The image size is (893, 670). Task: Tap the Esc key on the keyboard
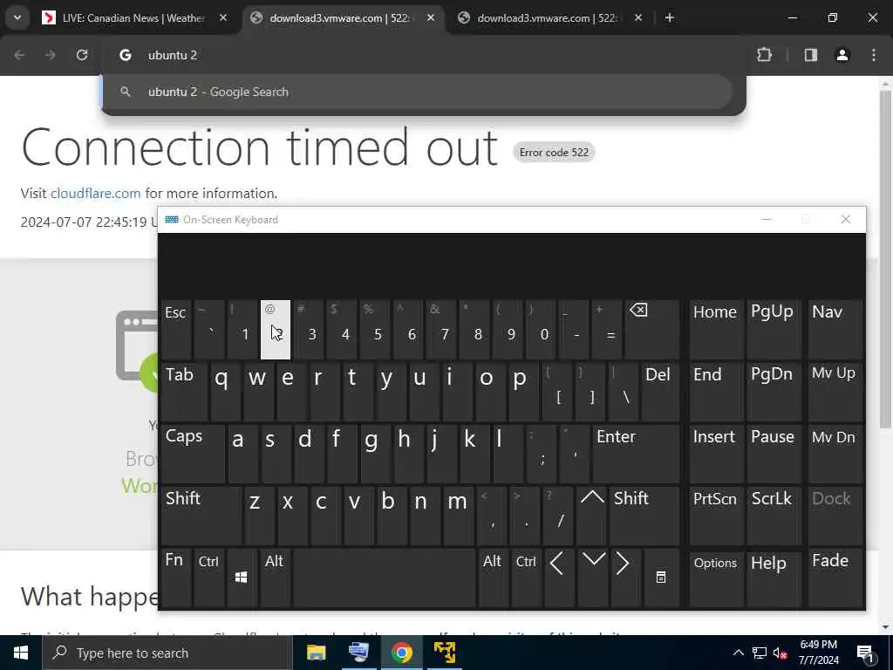click(176, 329)
